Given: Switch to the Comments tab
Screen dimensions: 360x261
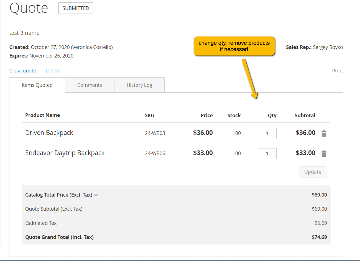Looking at the screenshot, I should 90,85.
